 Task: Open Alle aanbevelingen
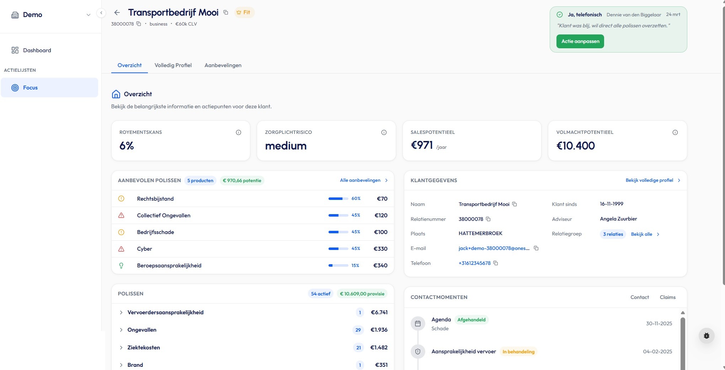click(x=361, y=180)
